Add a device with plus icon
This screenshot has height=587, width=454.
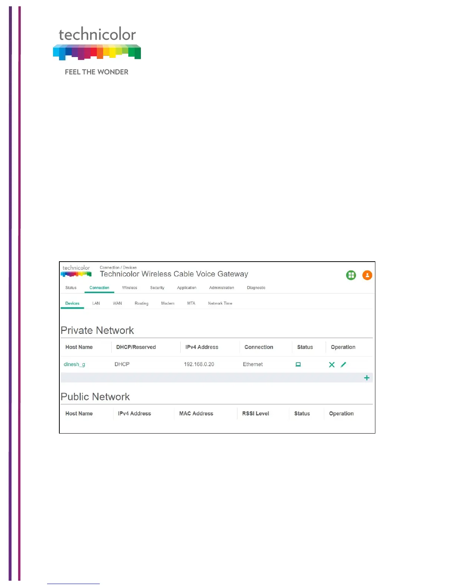367,378
